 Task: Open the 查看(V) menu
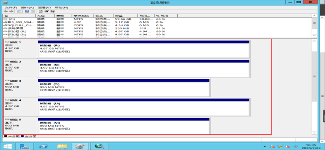(x=44, y=7)
